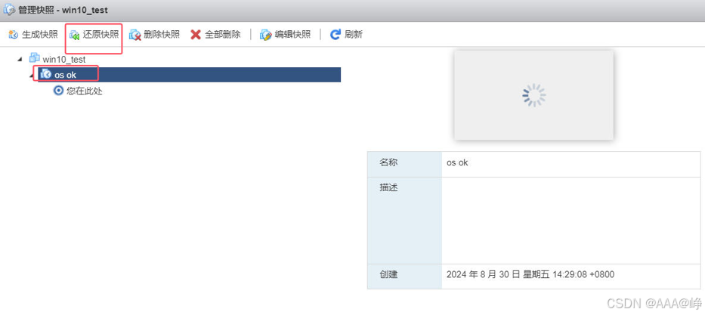Collapse the os ok snapshot node arrow
Viewport: 705px width, 315px height.
point(32,76)
